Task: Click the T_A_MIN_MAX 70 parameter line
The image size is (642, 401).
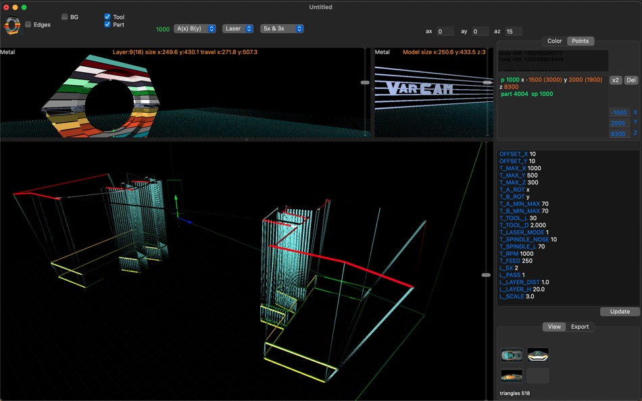Action: click(x=524, y=204)
